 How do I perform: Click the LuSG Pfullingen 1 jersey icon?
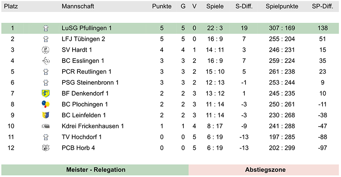click(45, 28)
